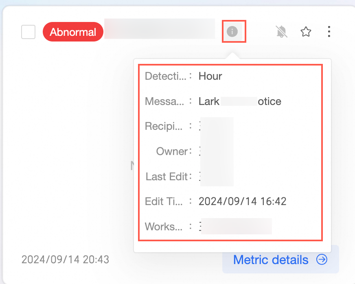Click the truncated Recipi... label
This screenshot has height=284, width=355.
pyautogui.click(x=164, y=126)
